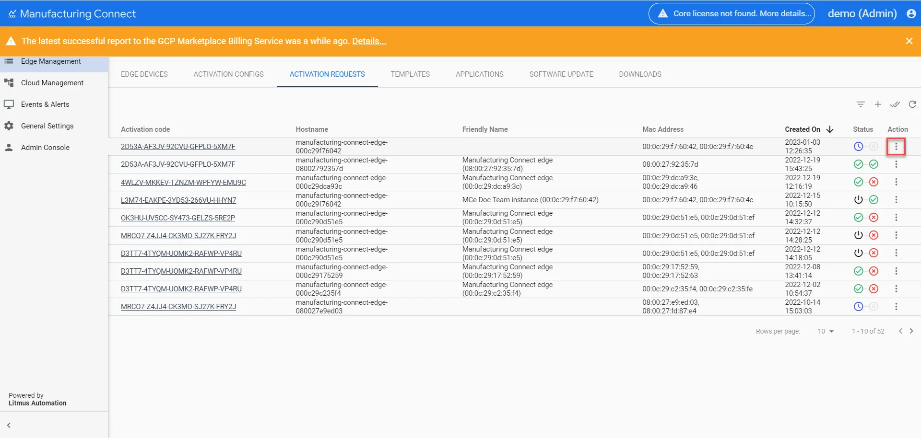Viewport: 921px width, 438px height.
Task: Select Events & Alerts in sidebar
Action: click(54, 104)
